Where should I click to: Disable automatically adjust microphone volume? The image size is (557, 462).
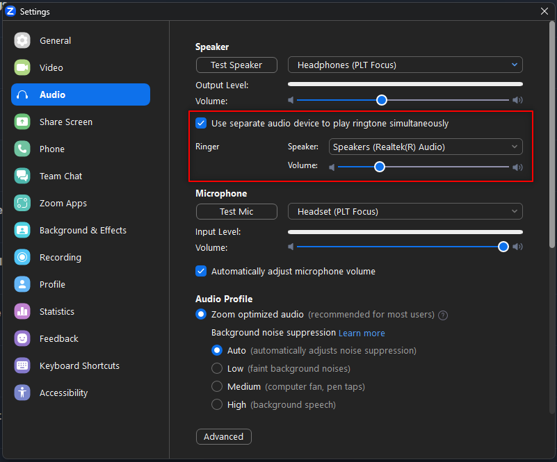[201, 271]
